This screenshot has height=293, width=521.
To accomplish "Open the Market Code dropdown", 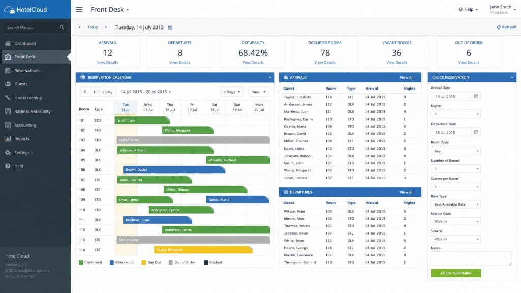I will pos(456,222).
